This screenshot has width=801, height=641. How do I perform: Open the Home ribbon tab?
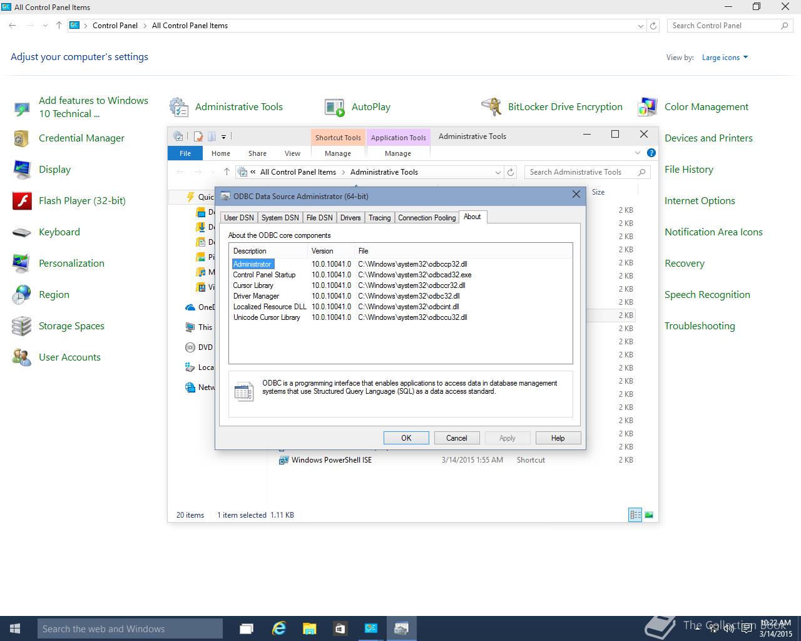point(221,153)
